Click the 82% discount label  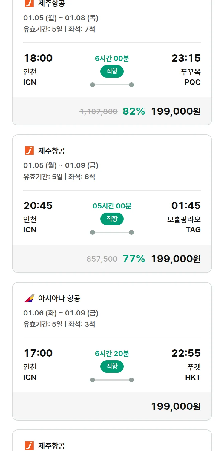[x=134, y=111]
